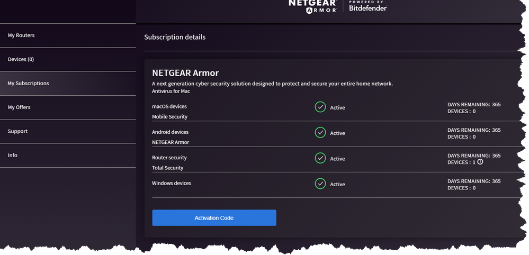Click the macOS devices row label
This screenshot has height=255, width=529.
[x=169, y=106]
